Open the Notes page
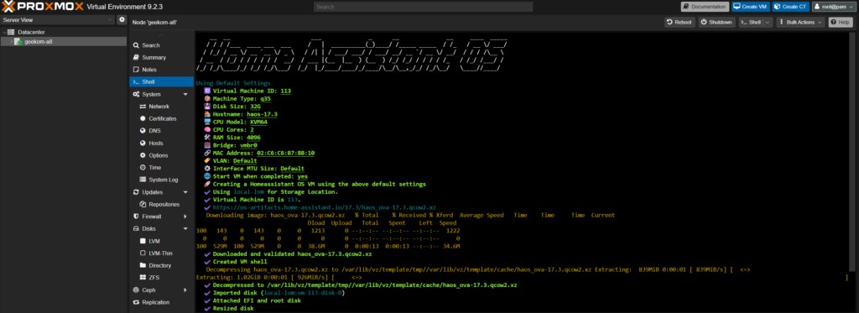The image size is (859, 313). (x=149, y=70)
